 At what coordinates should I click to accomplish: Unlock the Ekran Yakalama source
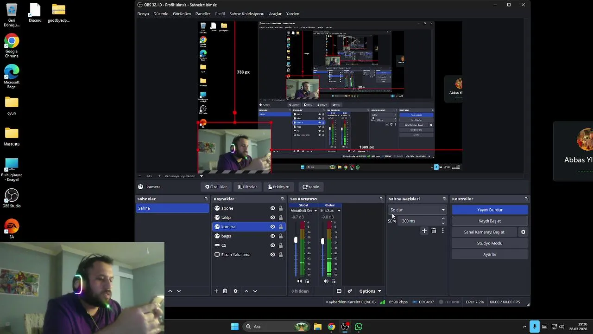[x=281, y=255]
